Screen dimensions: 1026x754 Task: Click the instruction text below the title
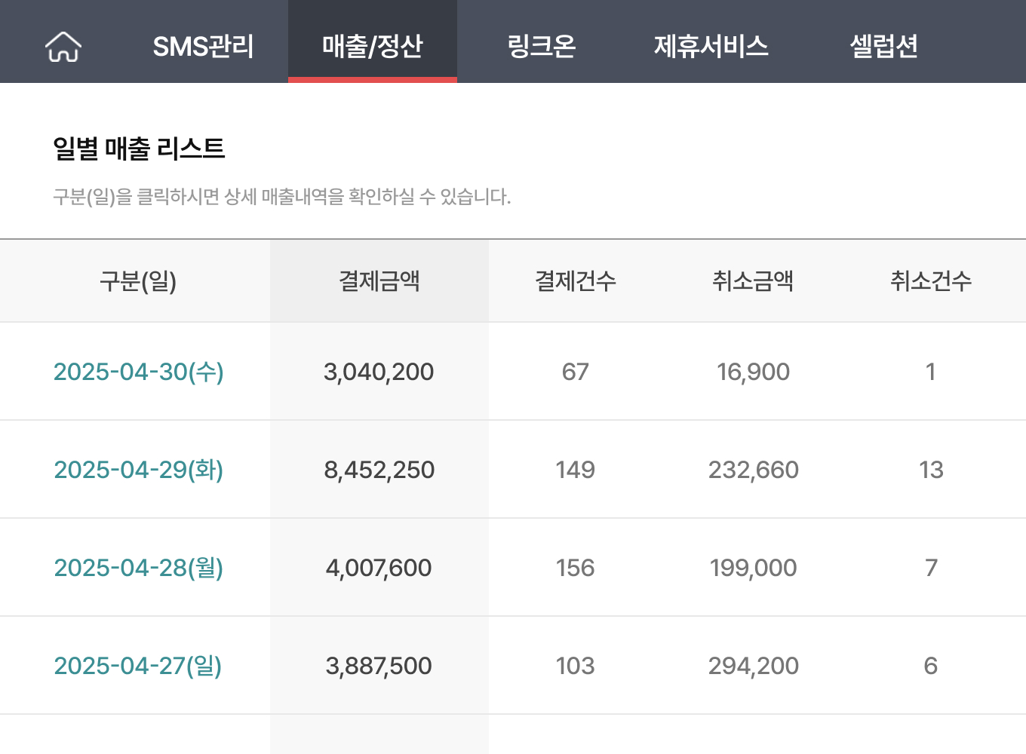pos(282,198)
